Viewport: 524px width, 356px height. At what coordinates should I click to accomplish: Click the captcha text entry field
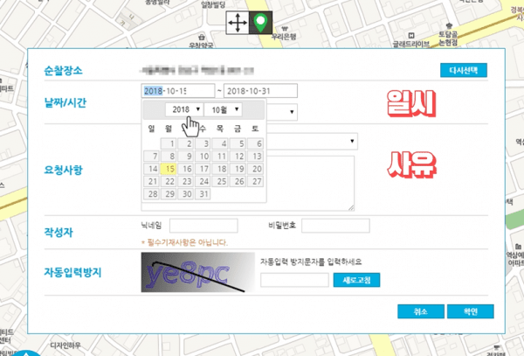(294, 280)
